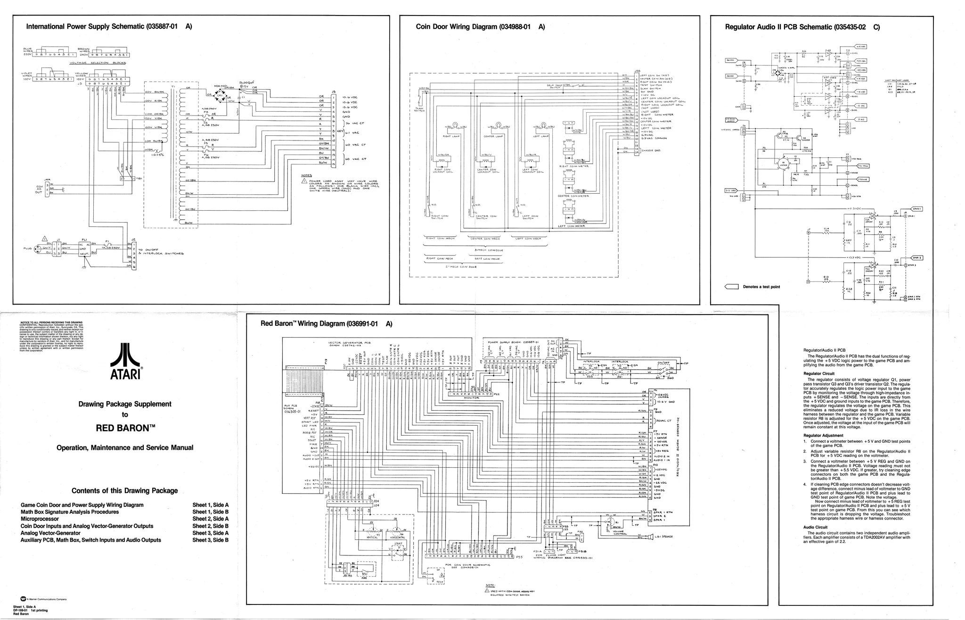
Task: Click the Right Lamp symbol
Action: [455, 125]
